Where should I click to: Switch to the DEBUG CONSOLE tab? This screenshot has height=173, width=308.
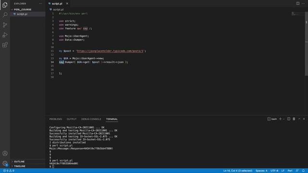91,119
